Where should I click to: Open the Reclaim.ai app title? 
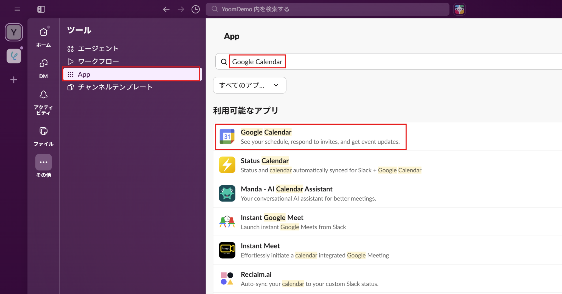pos(256,275)
